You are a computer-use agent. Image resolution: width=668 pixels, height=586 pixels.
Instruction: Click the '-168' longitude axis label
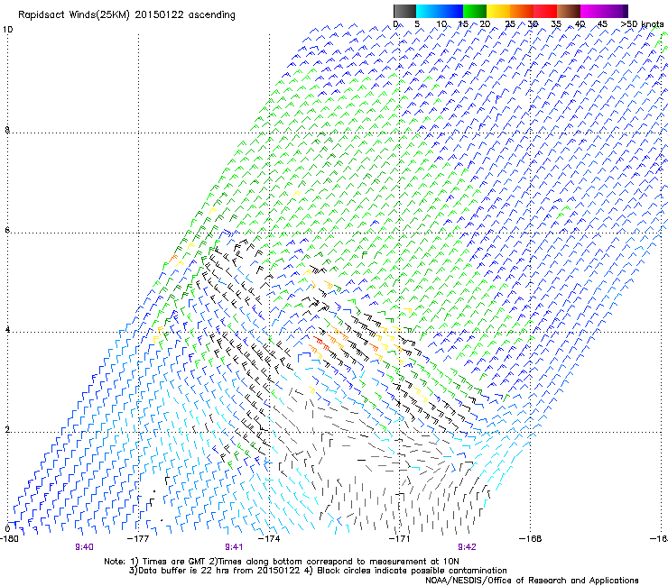[x=531, y=539]
